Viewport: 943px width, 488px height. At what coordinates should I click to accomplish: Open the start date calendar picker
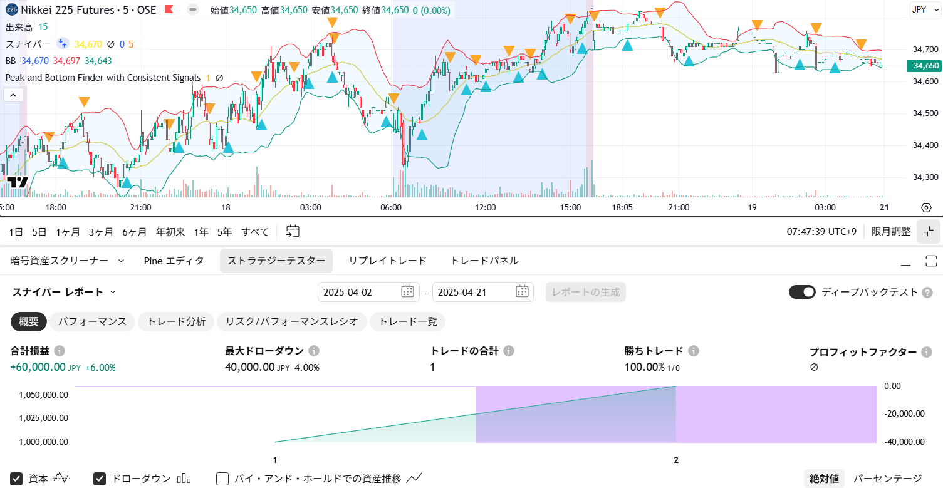(x=407, y=291)
